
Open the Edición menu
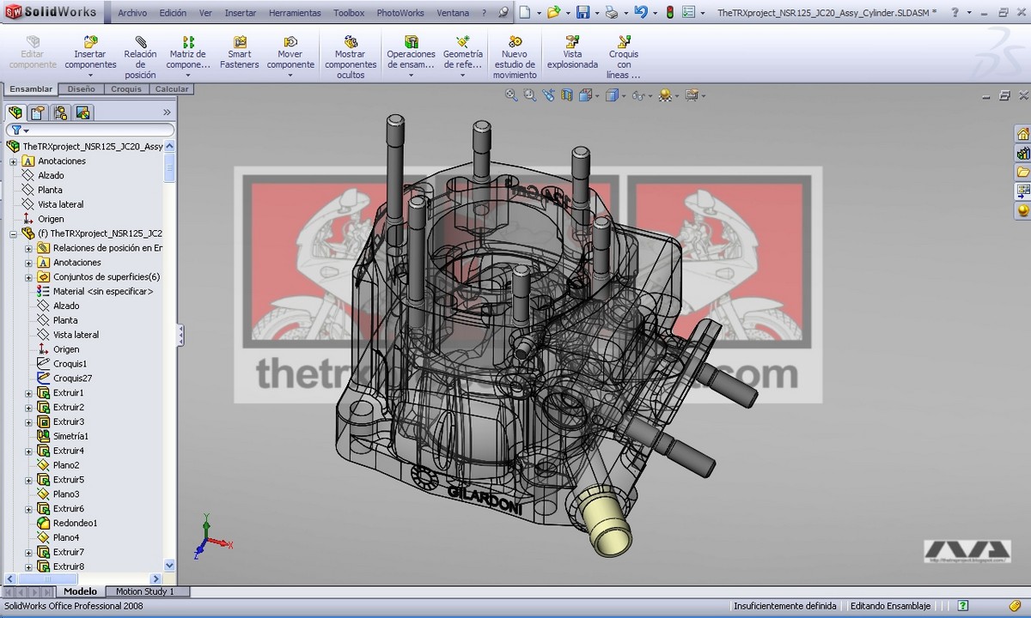click(x=173, y=13)
